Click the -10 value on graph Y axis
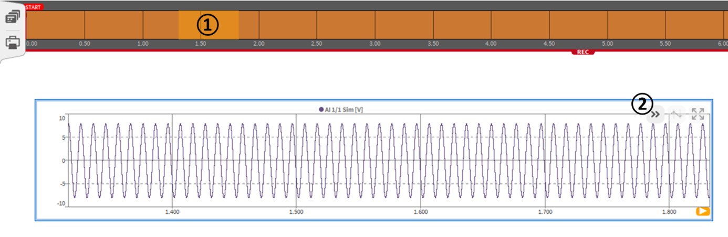Screen dimensions: 728x237 [x=61, y=203]
